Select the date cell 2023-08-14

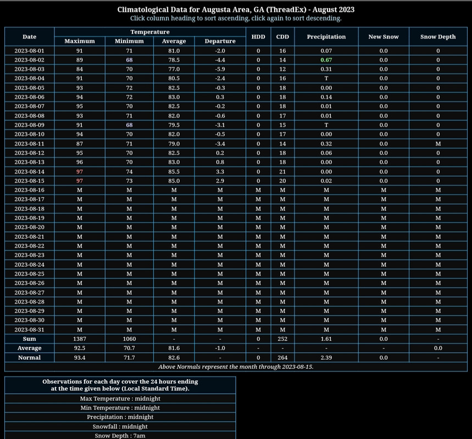(29, 172)
